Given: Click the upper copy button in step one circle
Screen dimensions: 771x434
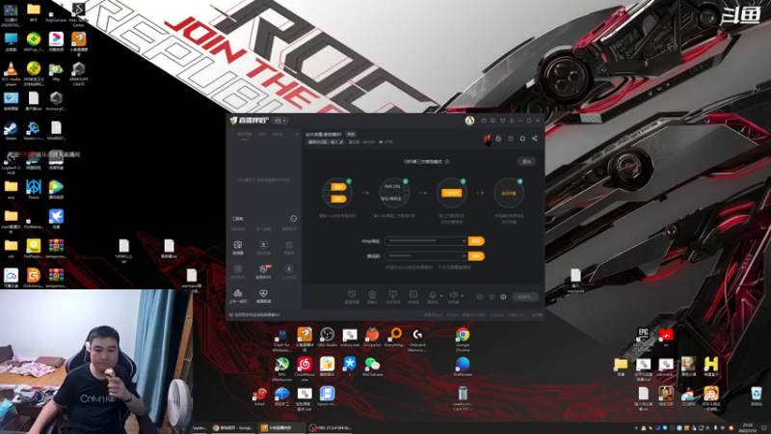Looking at the screenshot, I should click(338, 186).
